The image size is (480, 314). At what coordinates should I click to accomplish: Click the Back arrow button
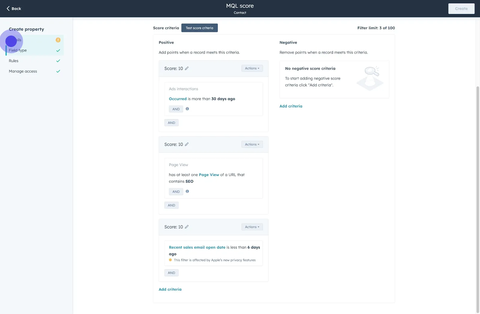[14, 8]
